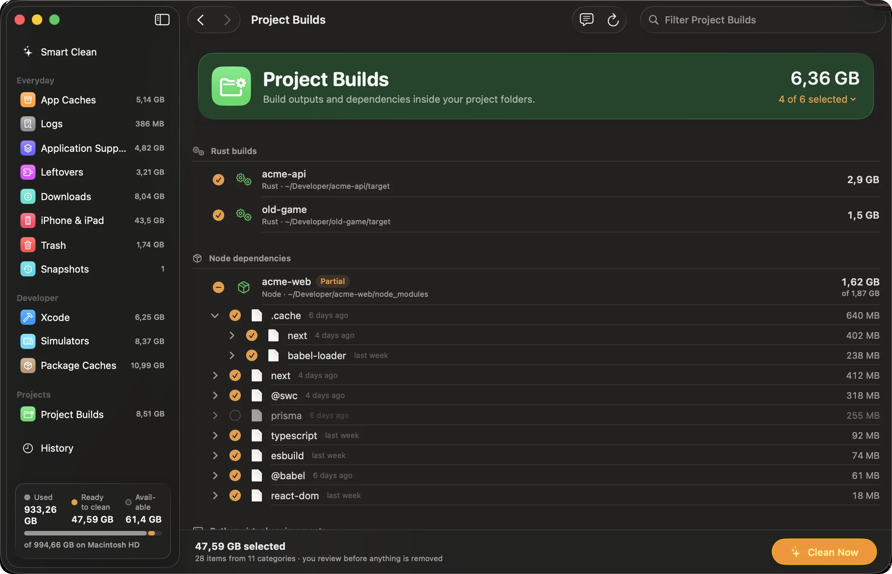Click the '640 MB' size of .cache
This screenshot has width=892, height=574.
pyautogui.click(x=863, y=315)
